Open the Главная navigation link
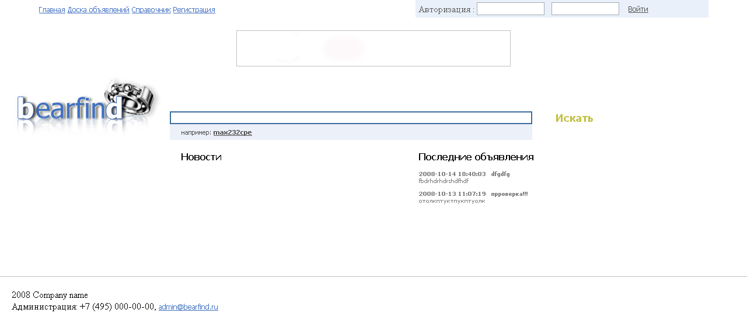Screen dimensions: 747x320 [x=52, y=10]
